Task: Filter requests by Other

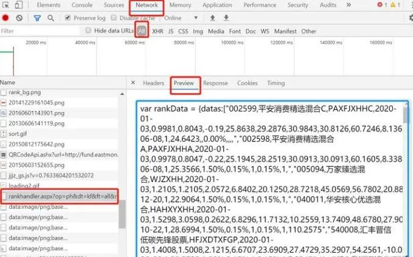Action: (x=309, y=31)
